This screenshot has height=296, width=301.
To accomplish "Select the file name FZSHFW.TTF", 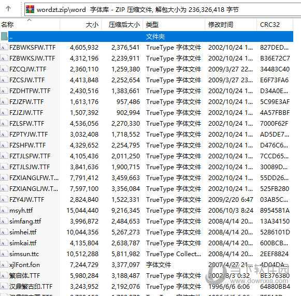I will click(27, 145).
